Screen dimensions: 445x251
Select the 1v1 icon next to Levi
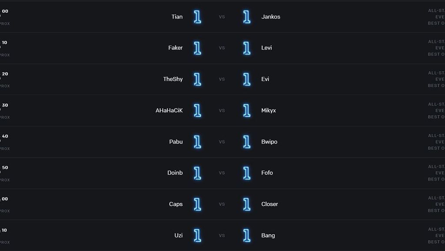(x=247, y=48)
